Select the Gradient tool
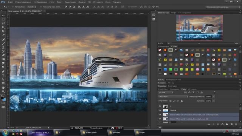The height and width of the screenshot is (136, 242). (3, 59)
